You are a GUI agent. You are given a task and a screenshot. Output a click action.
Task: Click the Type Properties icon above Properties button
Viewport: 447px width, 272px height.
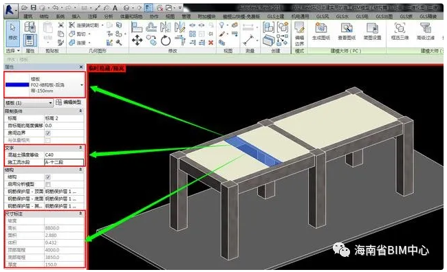point(30,27)
